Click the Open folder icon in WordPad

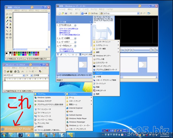pos(8,71)
